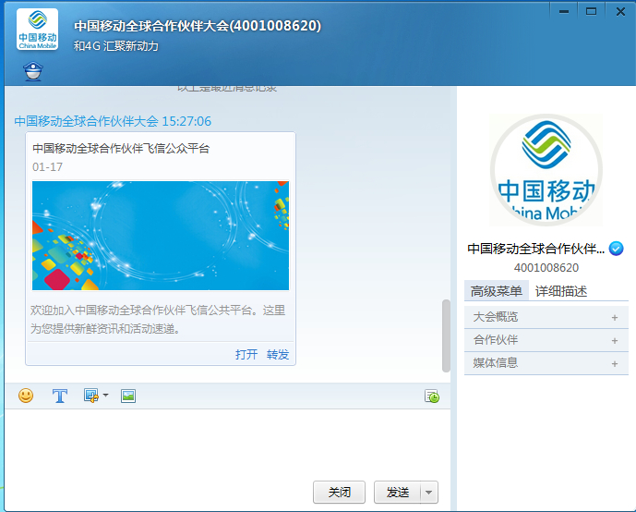Click the 发送 button
The width and height of the screenshot is (636, 512).
tap(398, 492)
